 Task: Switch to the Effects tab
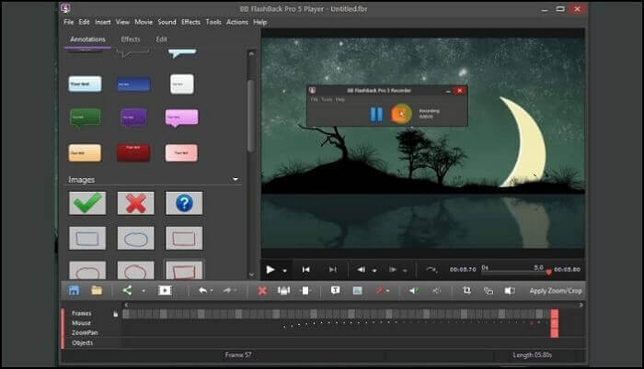131,39
